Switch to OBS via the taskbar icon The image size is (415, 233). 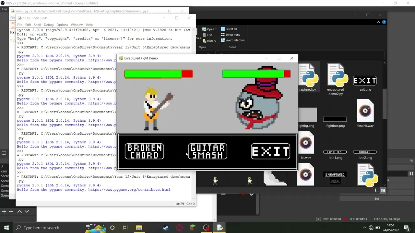click(x=206, y=228)
